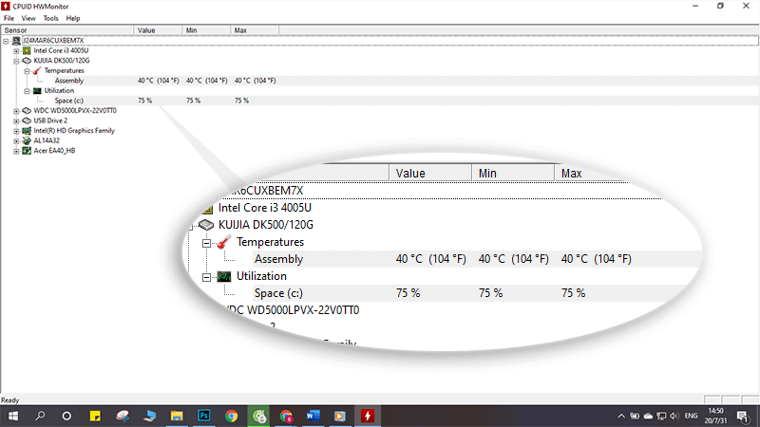
Task: Open File Explorer from the taskbar
Action: 177,416
